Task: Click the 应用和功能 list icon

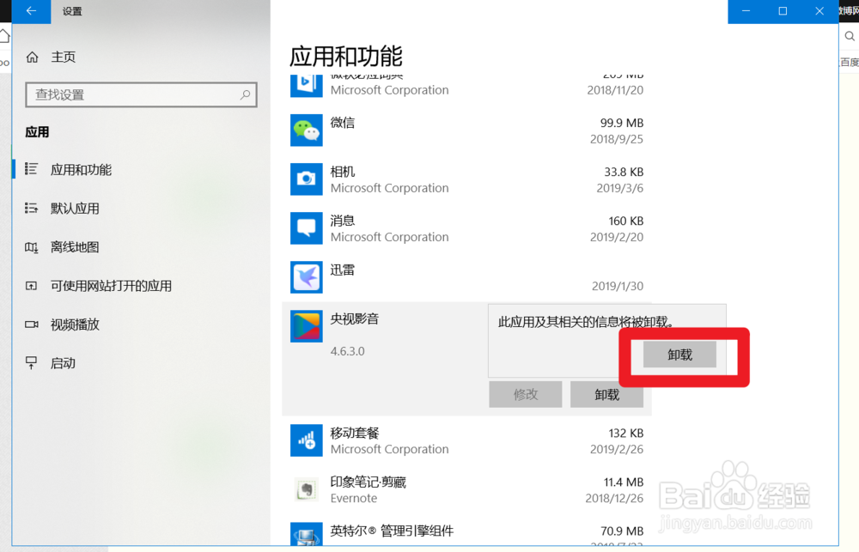Action: (31, 169)
